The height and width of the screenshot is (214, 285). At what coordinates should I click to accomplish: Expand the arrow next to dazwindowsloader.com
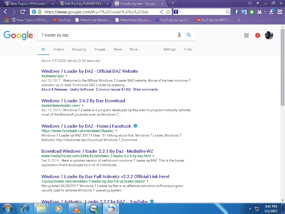(x=83, y=106)
